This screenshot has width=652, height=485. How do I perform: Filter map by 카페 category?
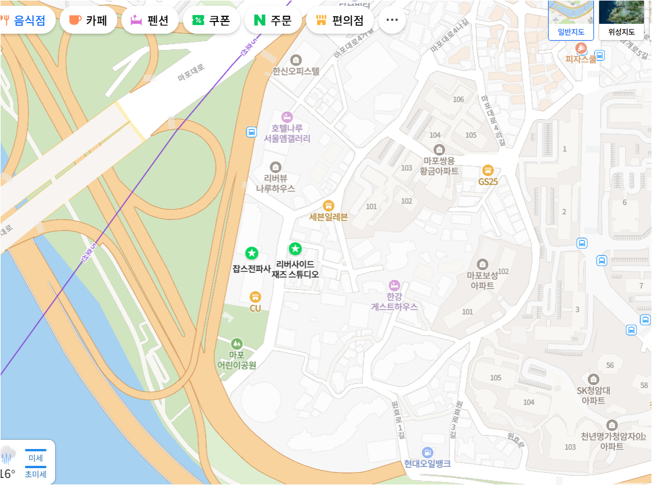pos(88,20)
